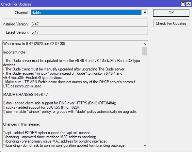Click "What's new in 6.47" heading line

click(35, 44)
